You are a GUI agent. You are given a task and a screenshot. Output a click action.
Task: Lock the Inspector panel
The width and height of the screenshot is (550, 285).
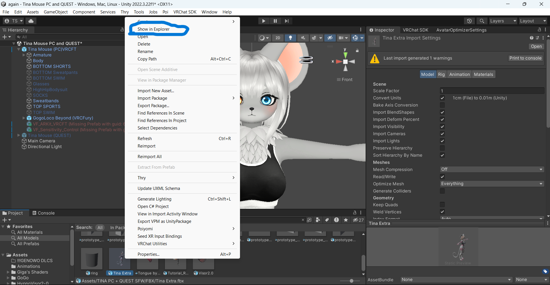[x=539, y=30]
